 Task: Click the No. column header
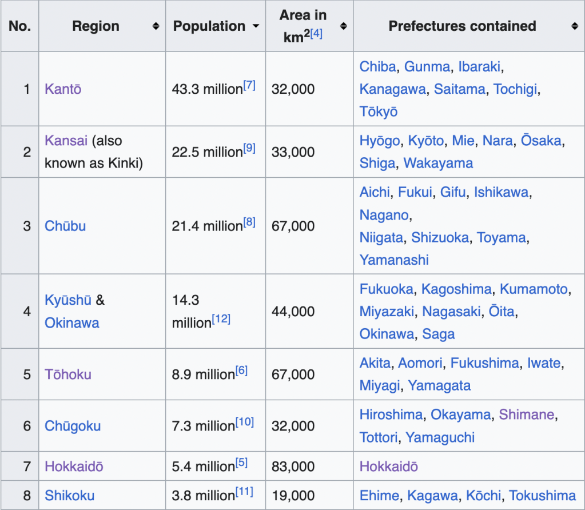click(x=19, y=26)
